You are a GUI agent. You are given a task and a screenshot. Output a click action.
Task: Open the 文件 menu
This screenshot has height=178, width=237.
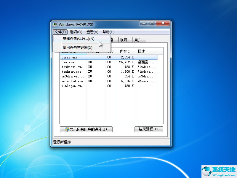[60, 32]
